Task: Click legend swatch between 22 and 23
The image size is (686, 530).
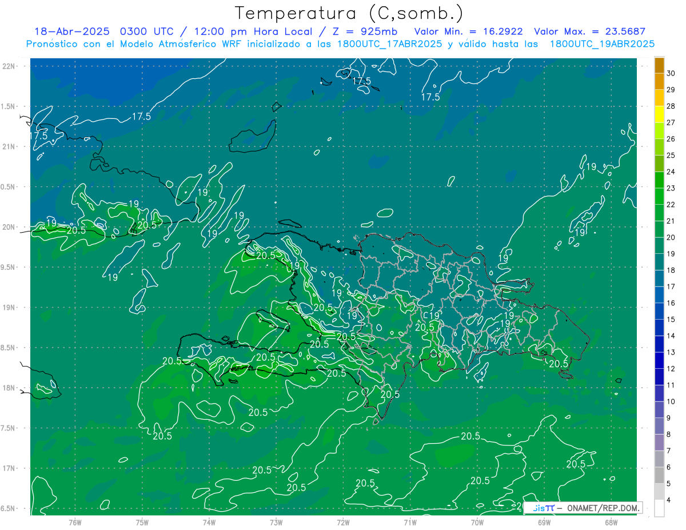Action: coord(659,197)
